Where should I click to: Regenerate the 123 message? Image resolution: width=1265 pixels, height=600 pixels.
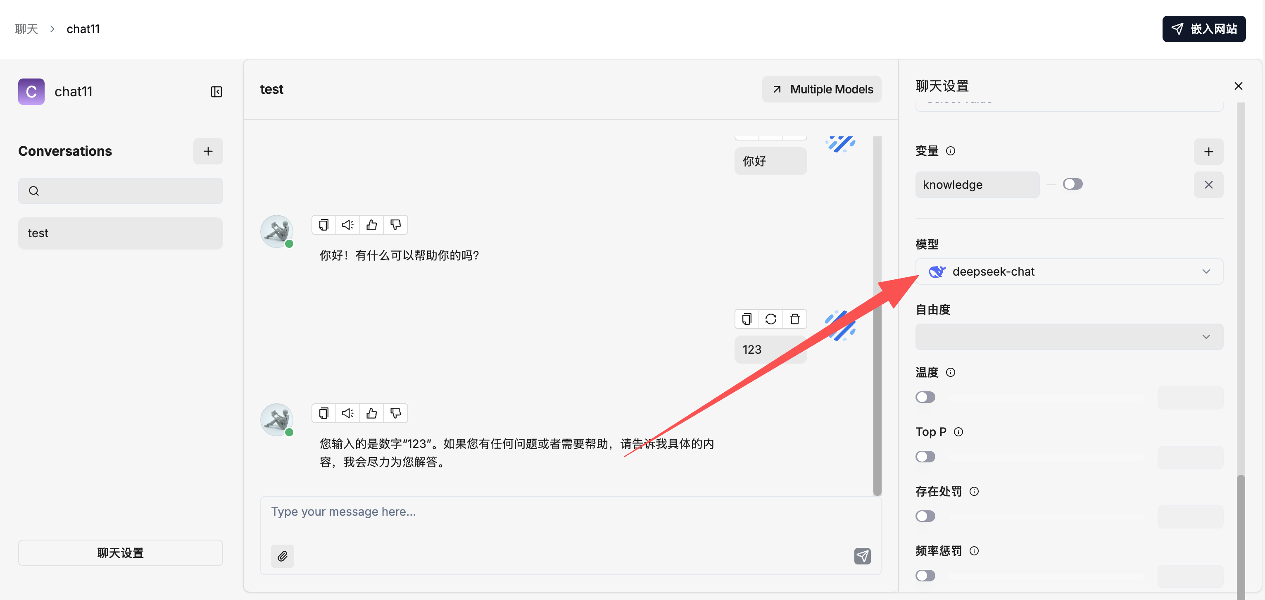[770, 319]
